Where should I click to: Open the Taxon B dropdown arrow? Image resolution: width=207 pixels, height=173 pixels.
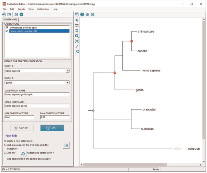click(x=68, y=82)
